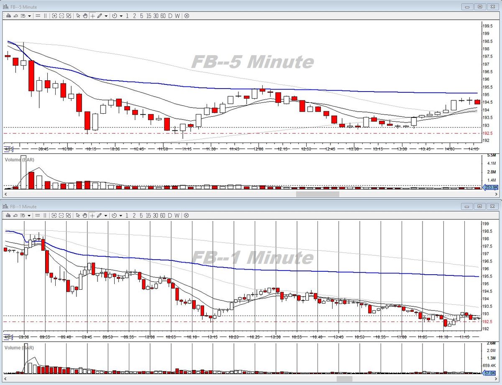Switch FB--1 Minute chart to Weekly (W)
Image resolution: width=502 pixels, height=385 pixels.
pos(177,215)
